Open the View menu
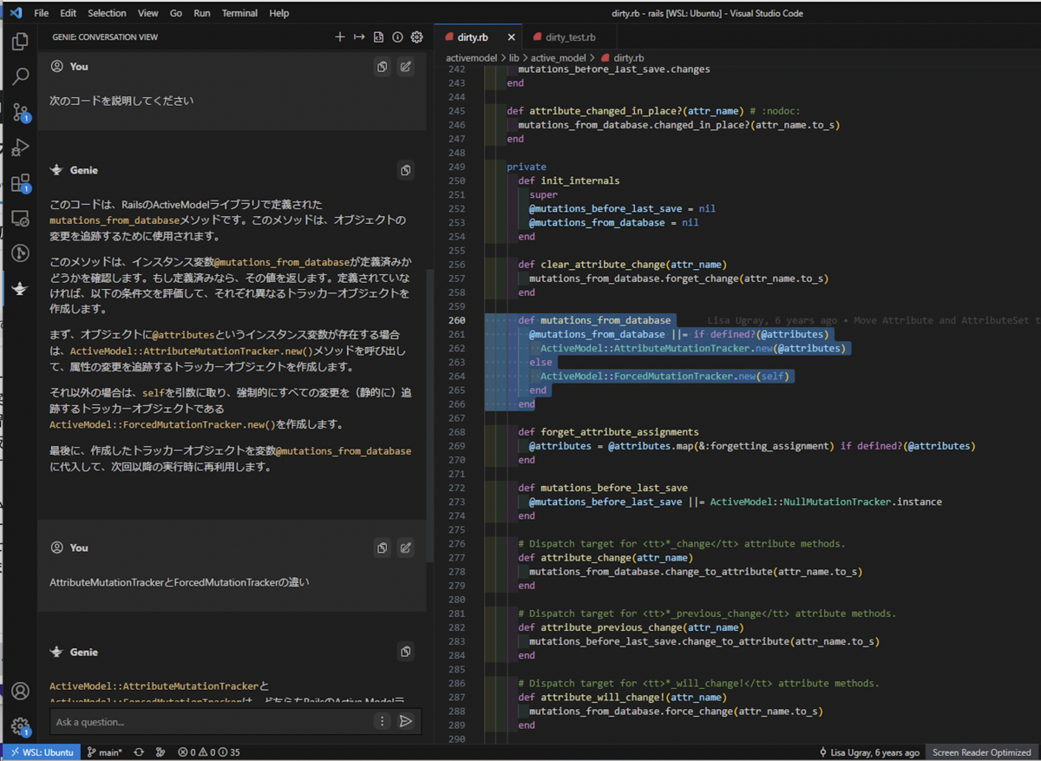Image resolution: width=1041 pixels, height=761 pixels. [x=148, y=13]
